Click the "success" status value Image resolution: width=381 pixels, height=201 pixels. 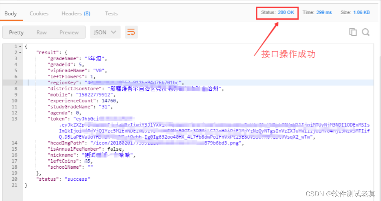click(x=77, y=180)
